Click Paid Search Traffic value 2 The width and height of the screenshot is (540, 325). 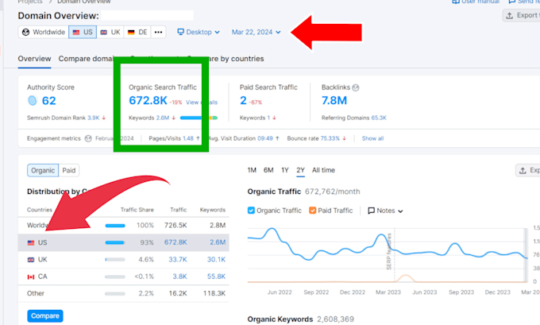[243, 100]
